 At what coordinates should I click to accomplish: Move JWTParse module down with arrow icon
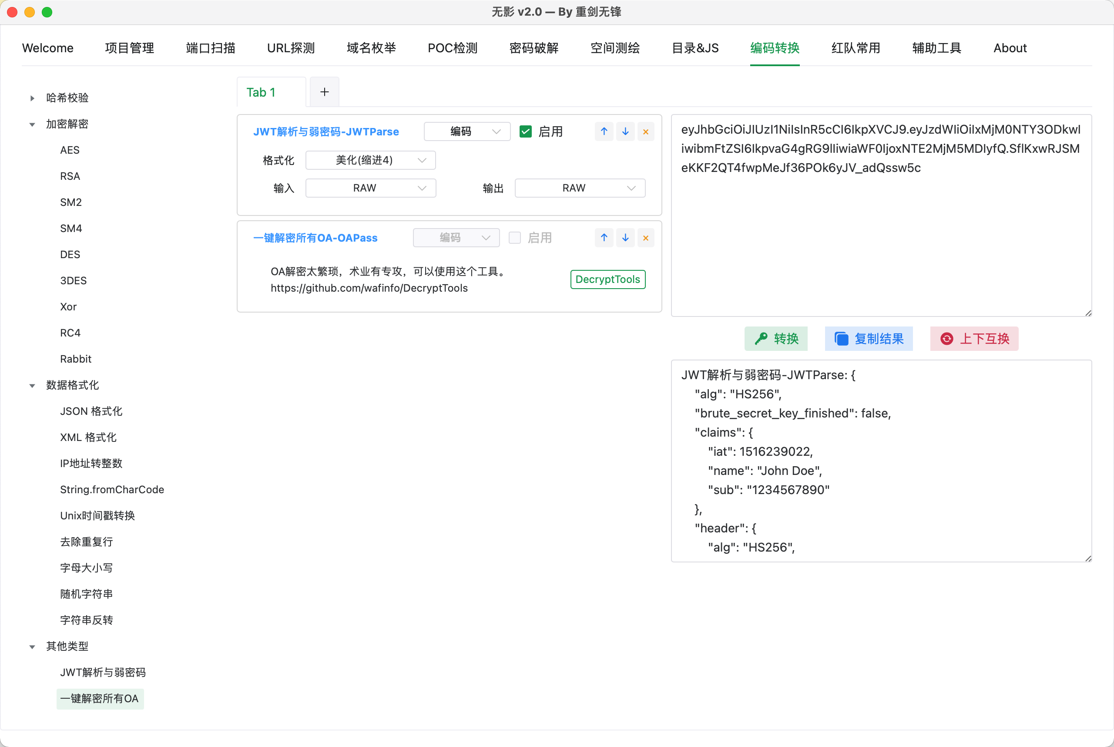tap(625, 131)
